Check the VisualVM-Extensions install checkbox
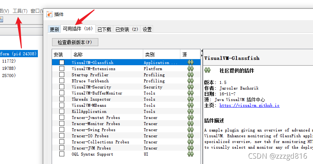This screenshot has width=313, height=164. click(62, 69)
